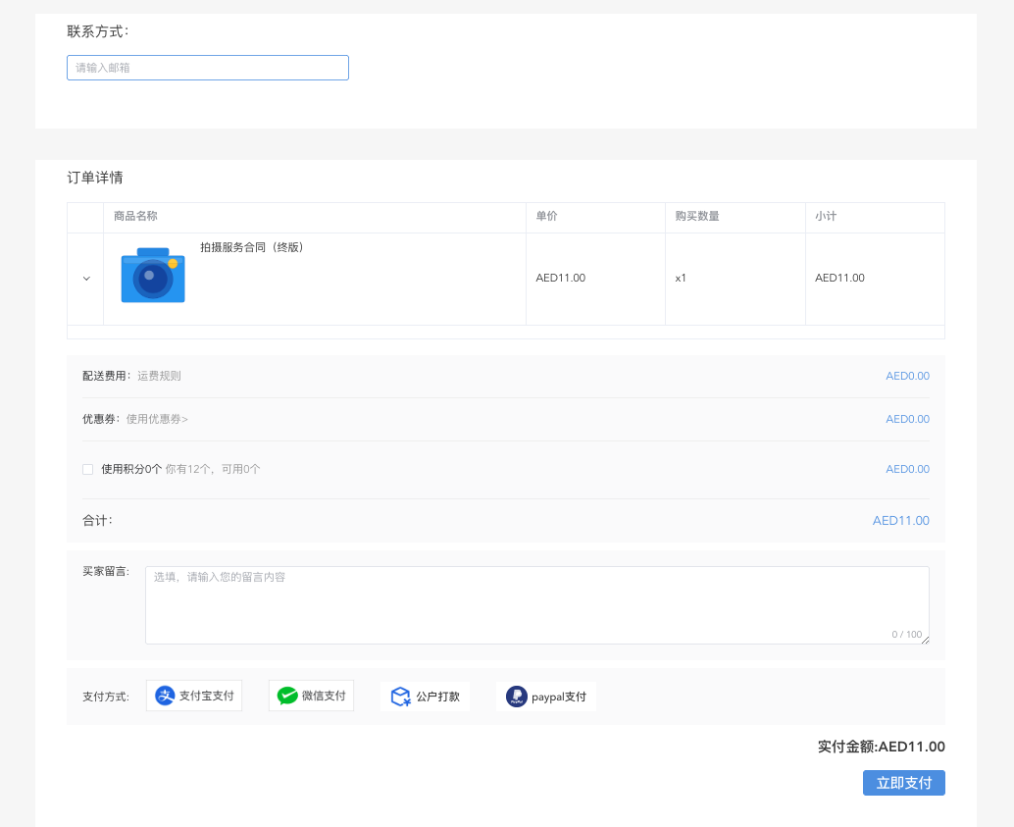Click the PayPal logo icon
The width and height of the screenshot is (1014, 827).
pyautogui.click(x=516, y=697)
